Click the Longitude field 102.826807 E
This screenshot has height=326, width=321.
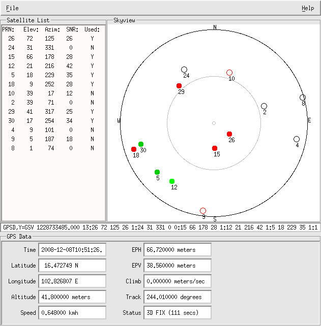(x=72, y=281)
